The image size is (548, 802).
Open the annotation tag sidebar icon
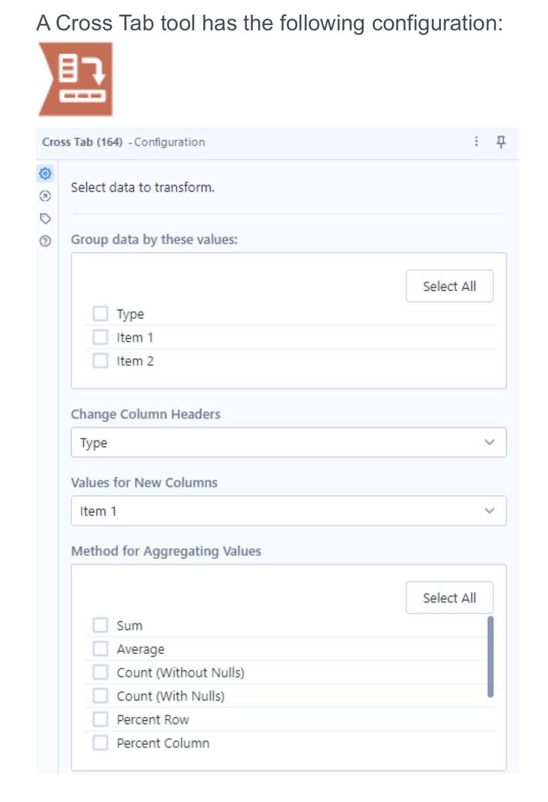(45, 219)
